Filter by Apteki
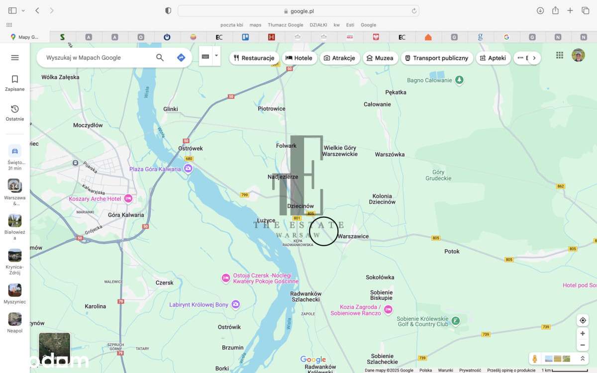Viewport: 597px width, 373px height. (493, 58)
